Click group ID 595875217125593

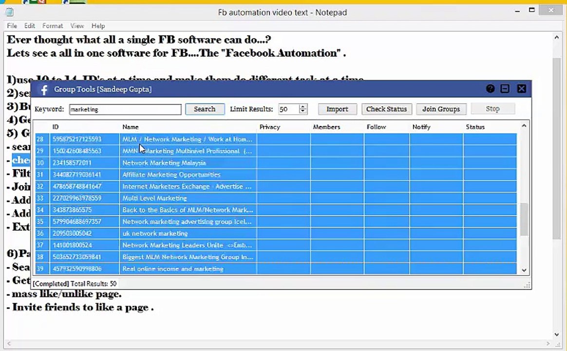(x=77, y=139)
